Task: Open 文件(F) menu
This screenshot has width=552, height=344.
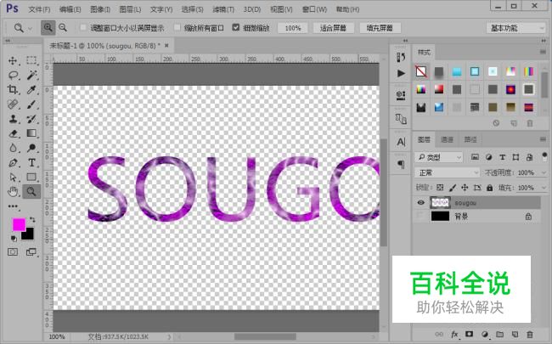Action: point(39,9)
